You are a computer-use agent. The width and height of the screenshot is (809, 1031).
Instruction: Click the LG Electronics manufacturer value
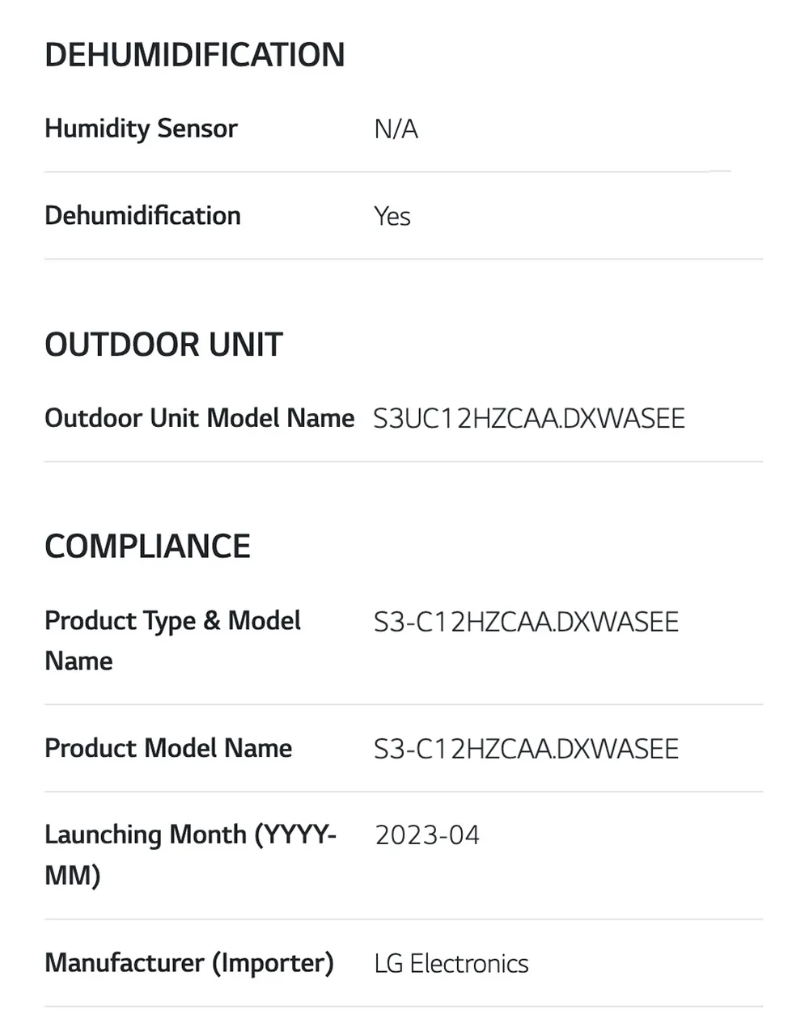coord(451,964)
